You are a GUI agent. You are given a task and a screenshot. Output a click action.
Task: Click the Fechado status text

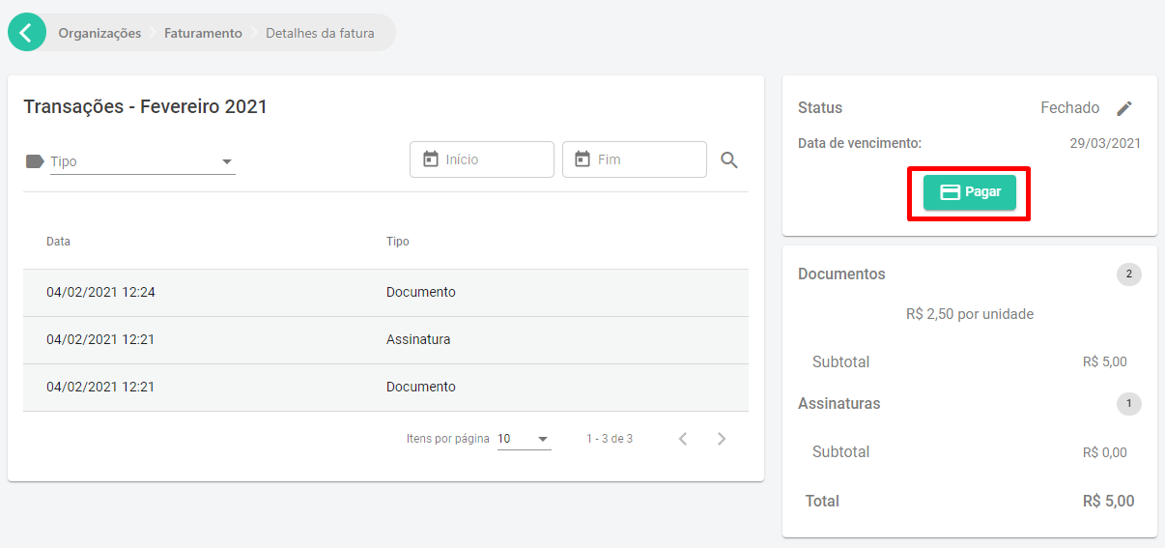click(1069, 108)
